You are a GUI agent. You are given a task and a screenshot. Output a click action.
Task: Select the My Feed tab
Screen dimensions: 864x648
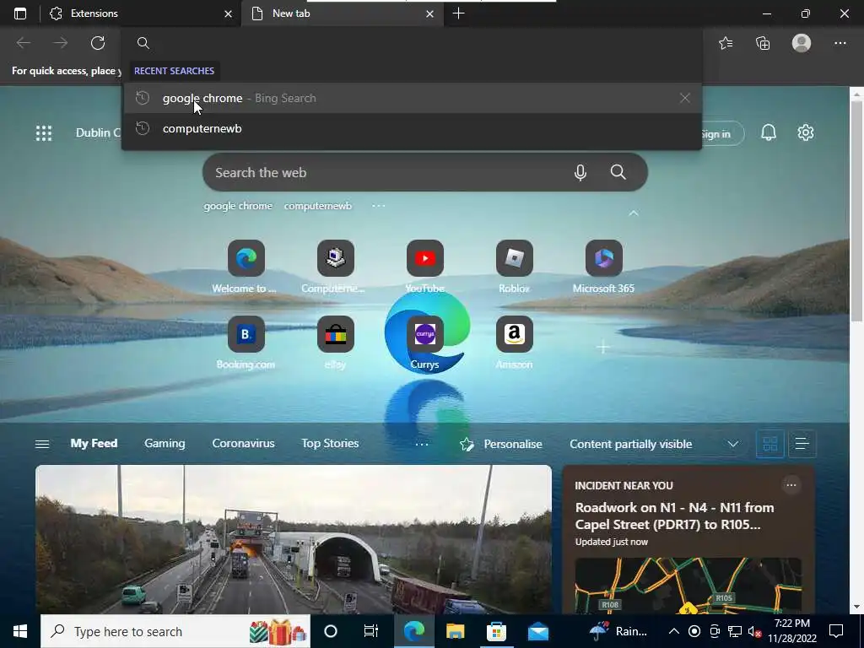tap(94, 444)
